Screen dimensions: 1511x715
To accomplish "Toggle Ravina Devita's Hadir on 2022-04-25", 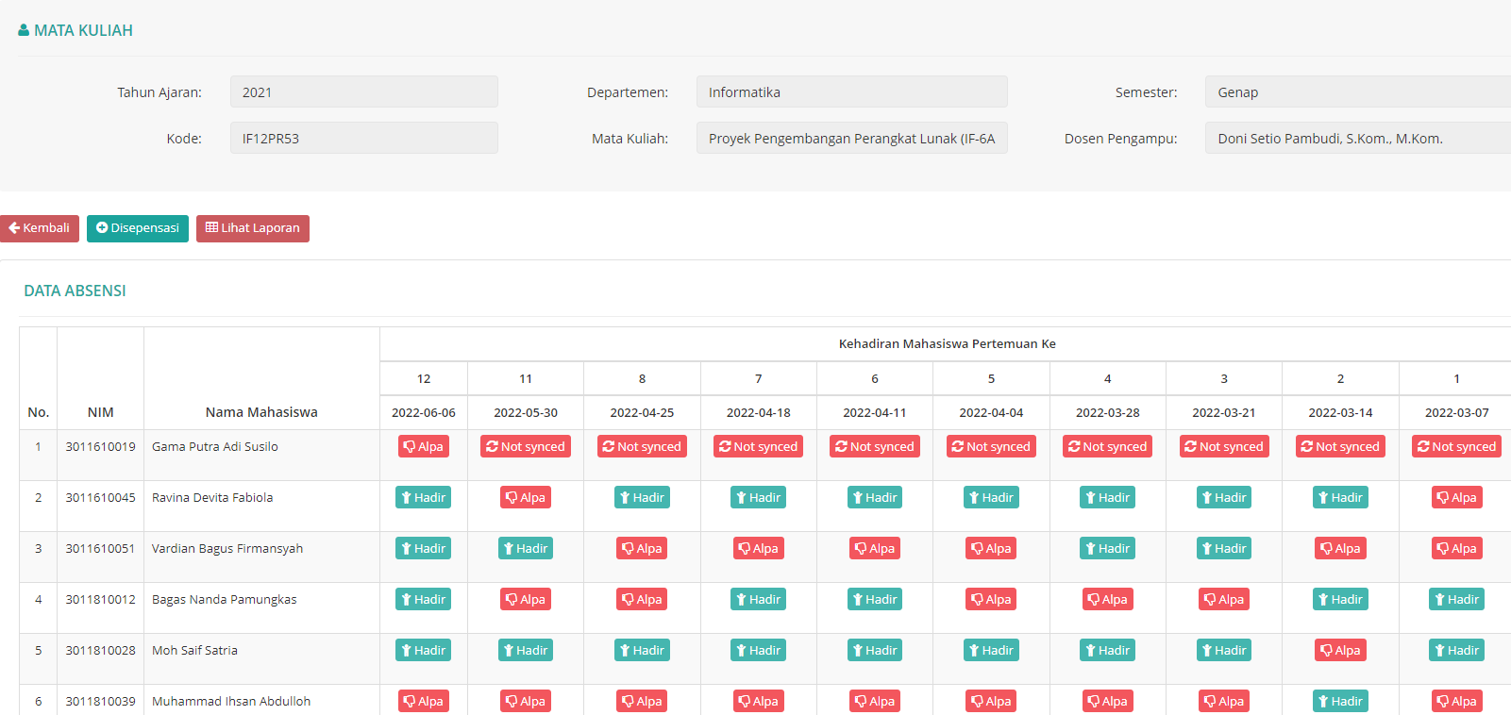I will (642, 497).
